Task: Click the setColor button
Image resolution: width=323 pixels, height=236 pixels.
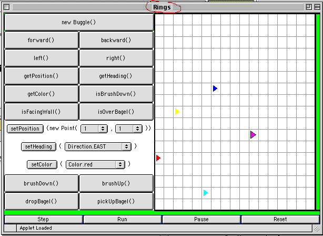Action: (x=42, y=165)
